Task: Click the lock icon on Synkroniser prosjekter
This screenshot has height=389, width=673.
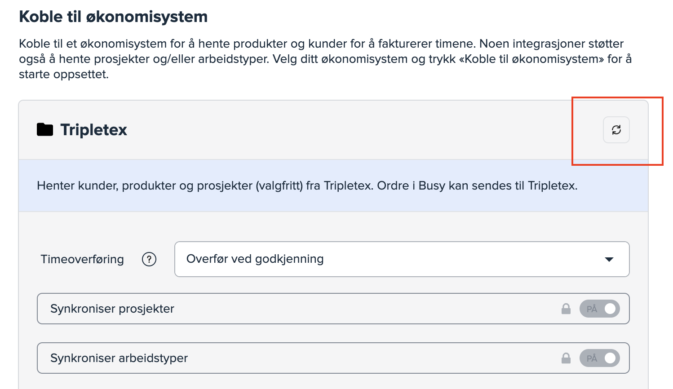Action: [x=566, y=309]
